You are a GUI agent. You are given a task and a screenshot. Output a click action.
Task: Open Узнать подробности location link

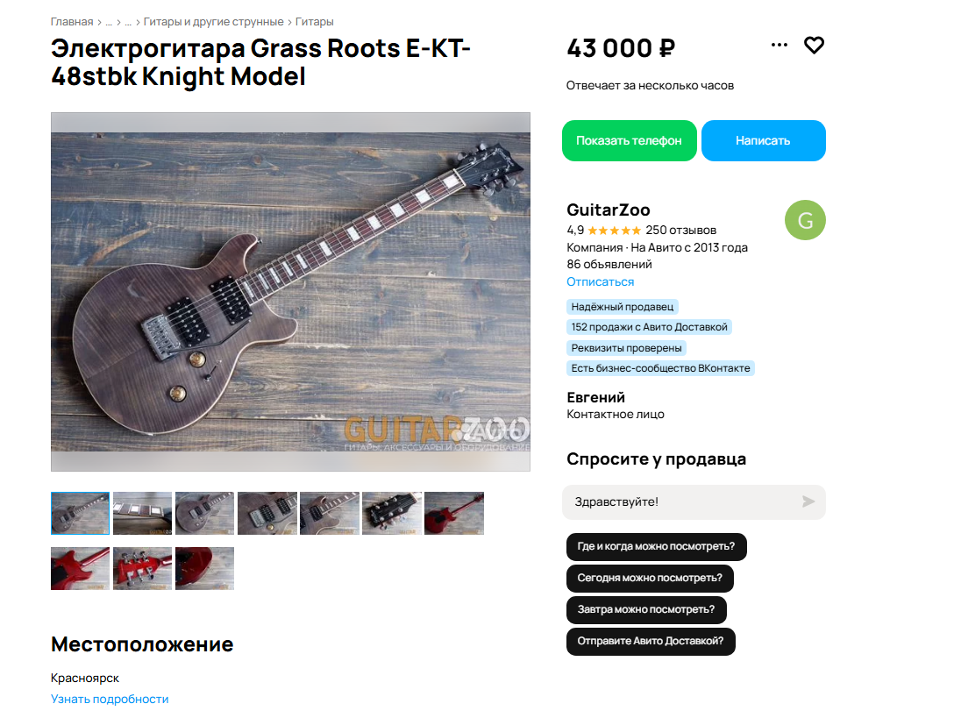point(110,699)
